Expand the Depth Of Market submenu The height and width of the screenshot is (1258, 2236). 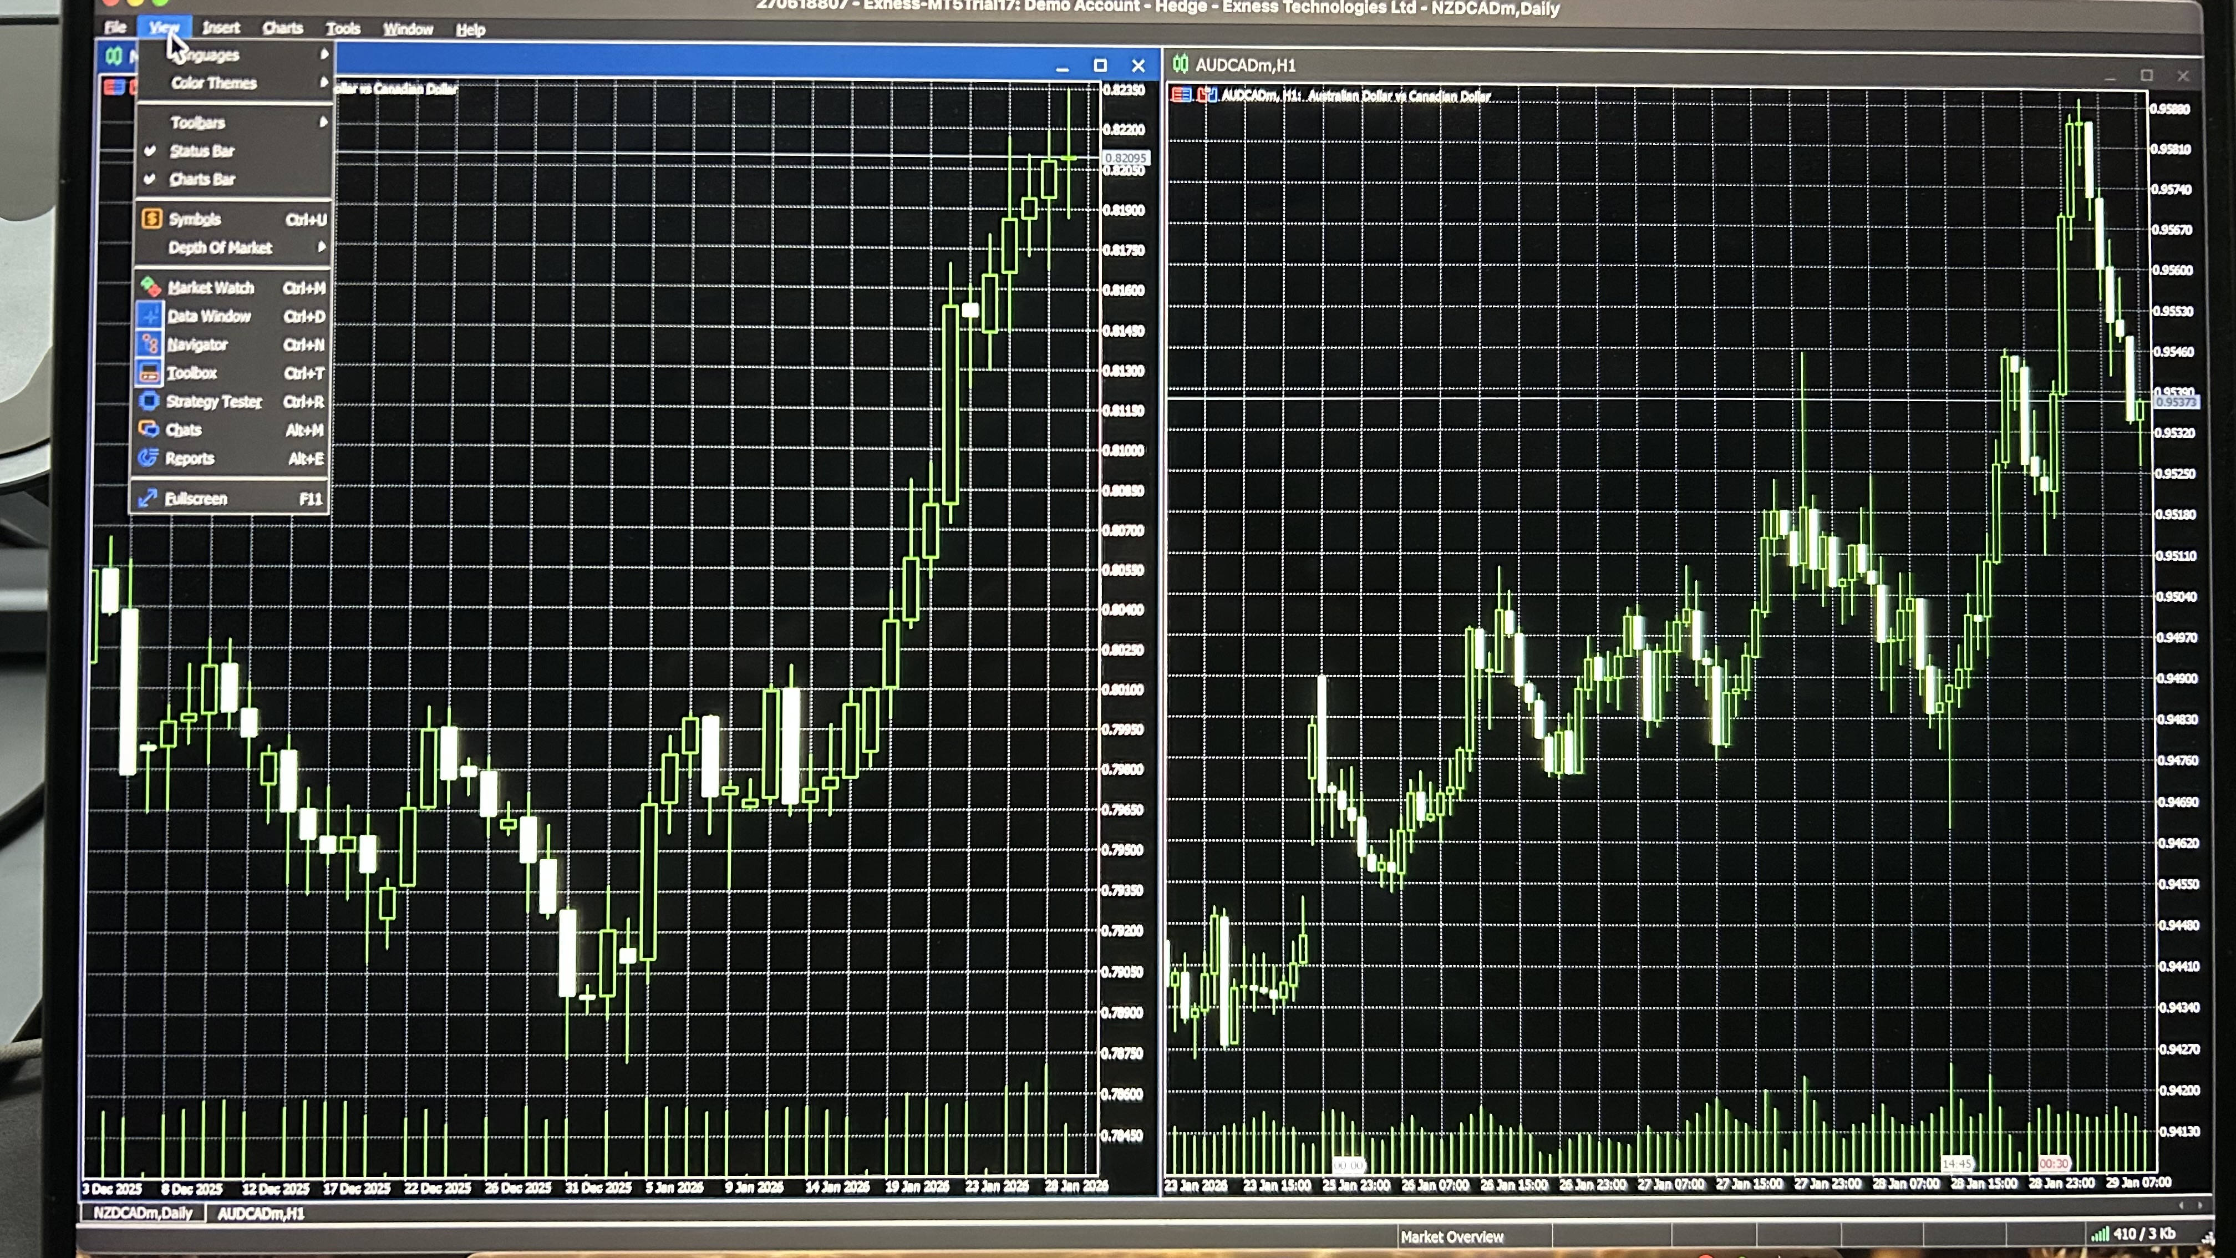[x=220, y=247]
